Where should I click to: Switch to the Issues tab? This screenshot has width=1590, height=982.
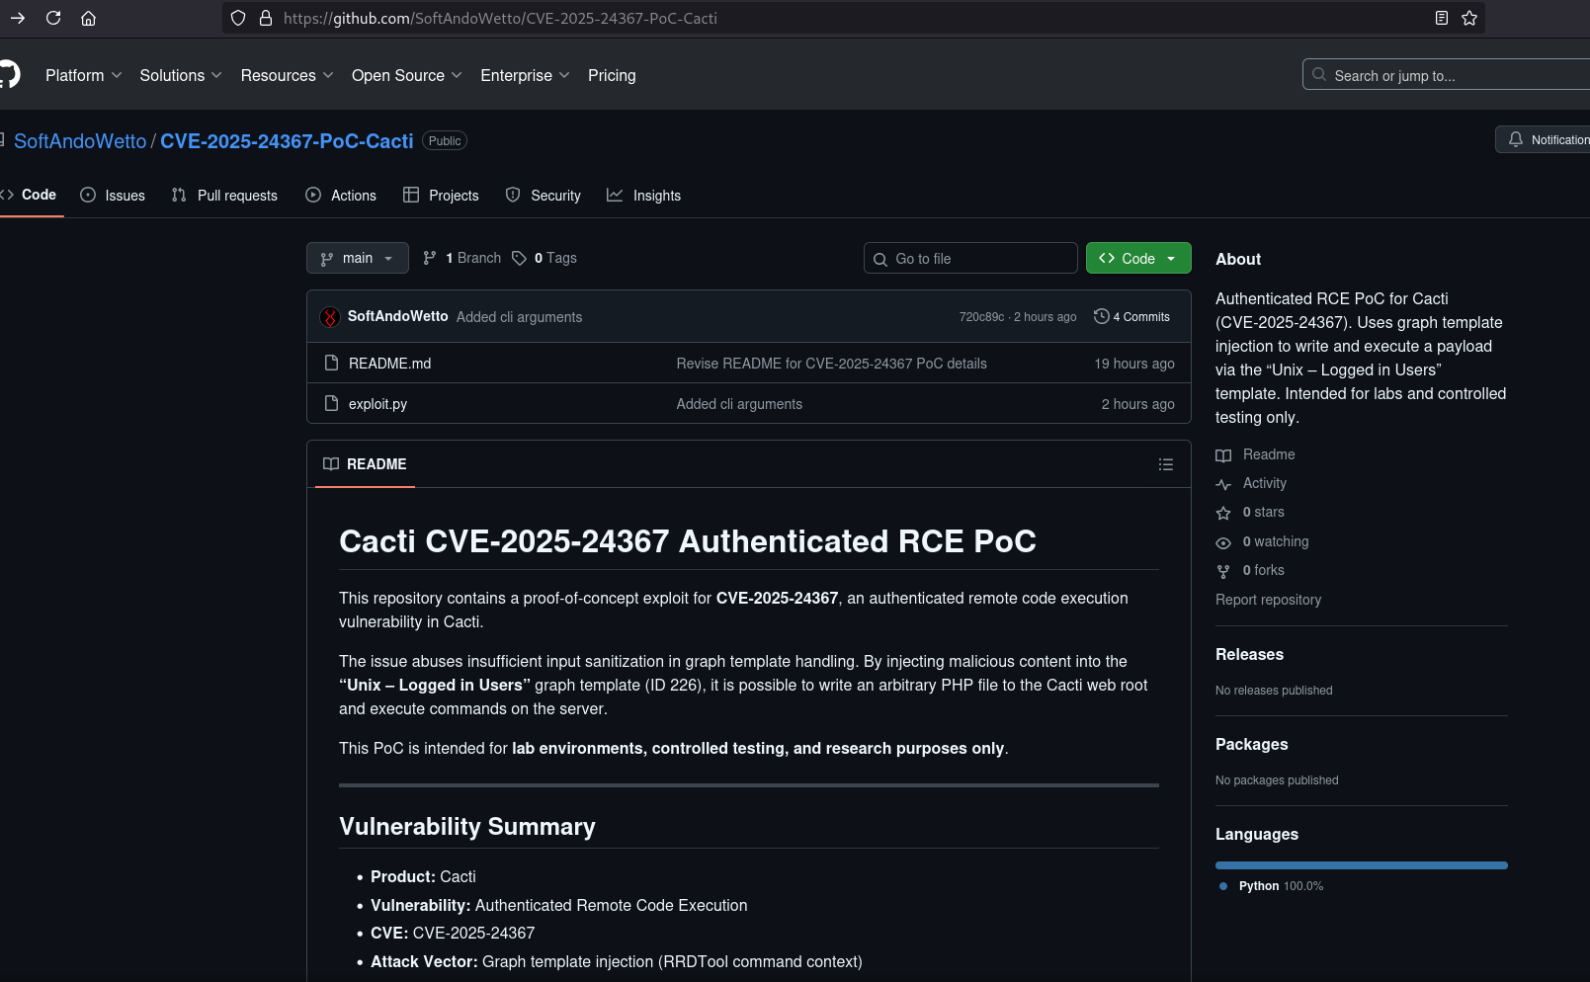click(x=113, y=196)
